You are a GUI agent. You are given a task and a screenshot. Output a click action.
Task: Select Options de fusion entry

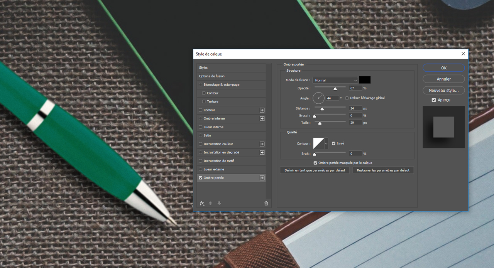click(231, 76)
